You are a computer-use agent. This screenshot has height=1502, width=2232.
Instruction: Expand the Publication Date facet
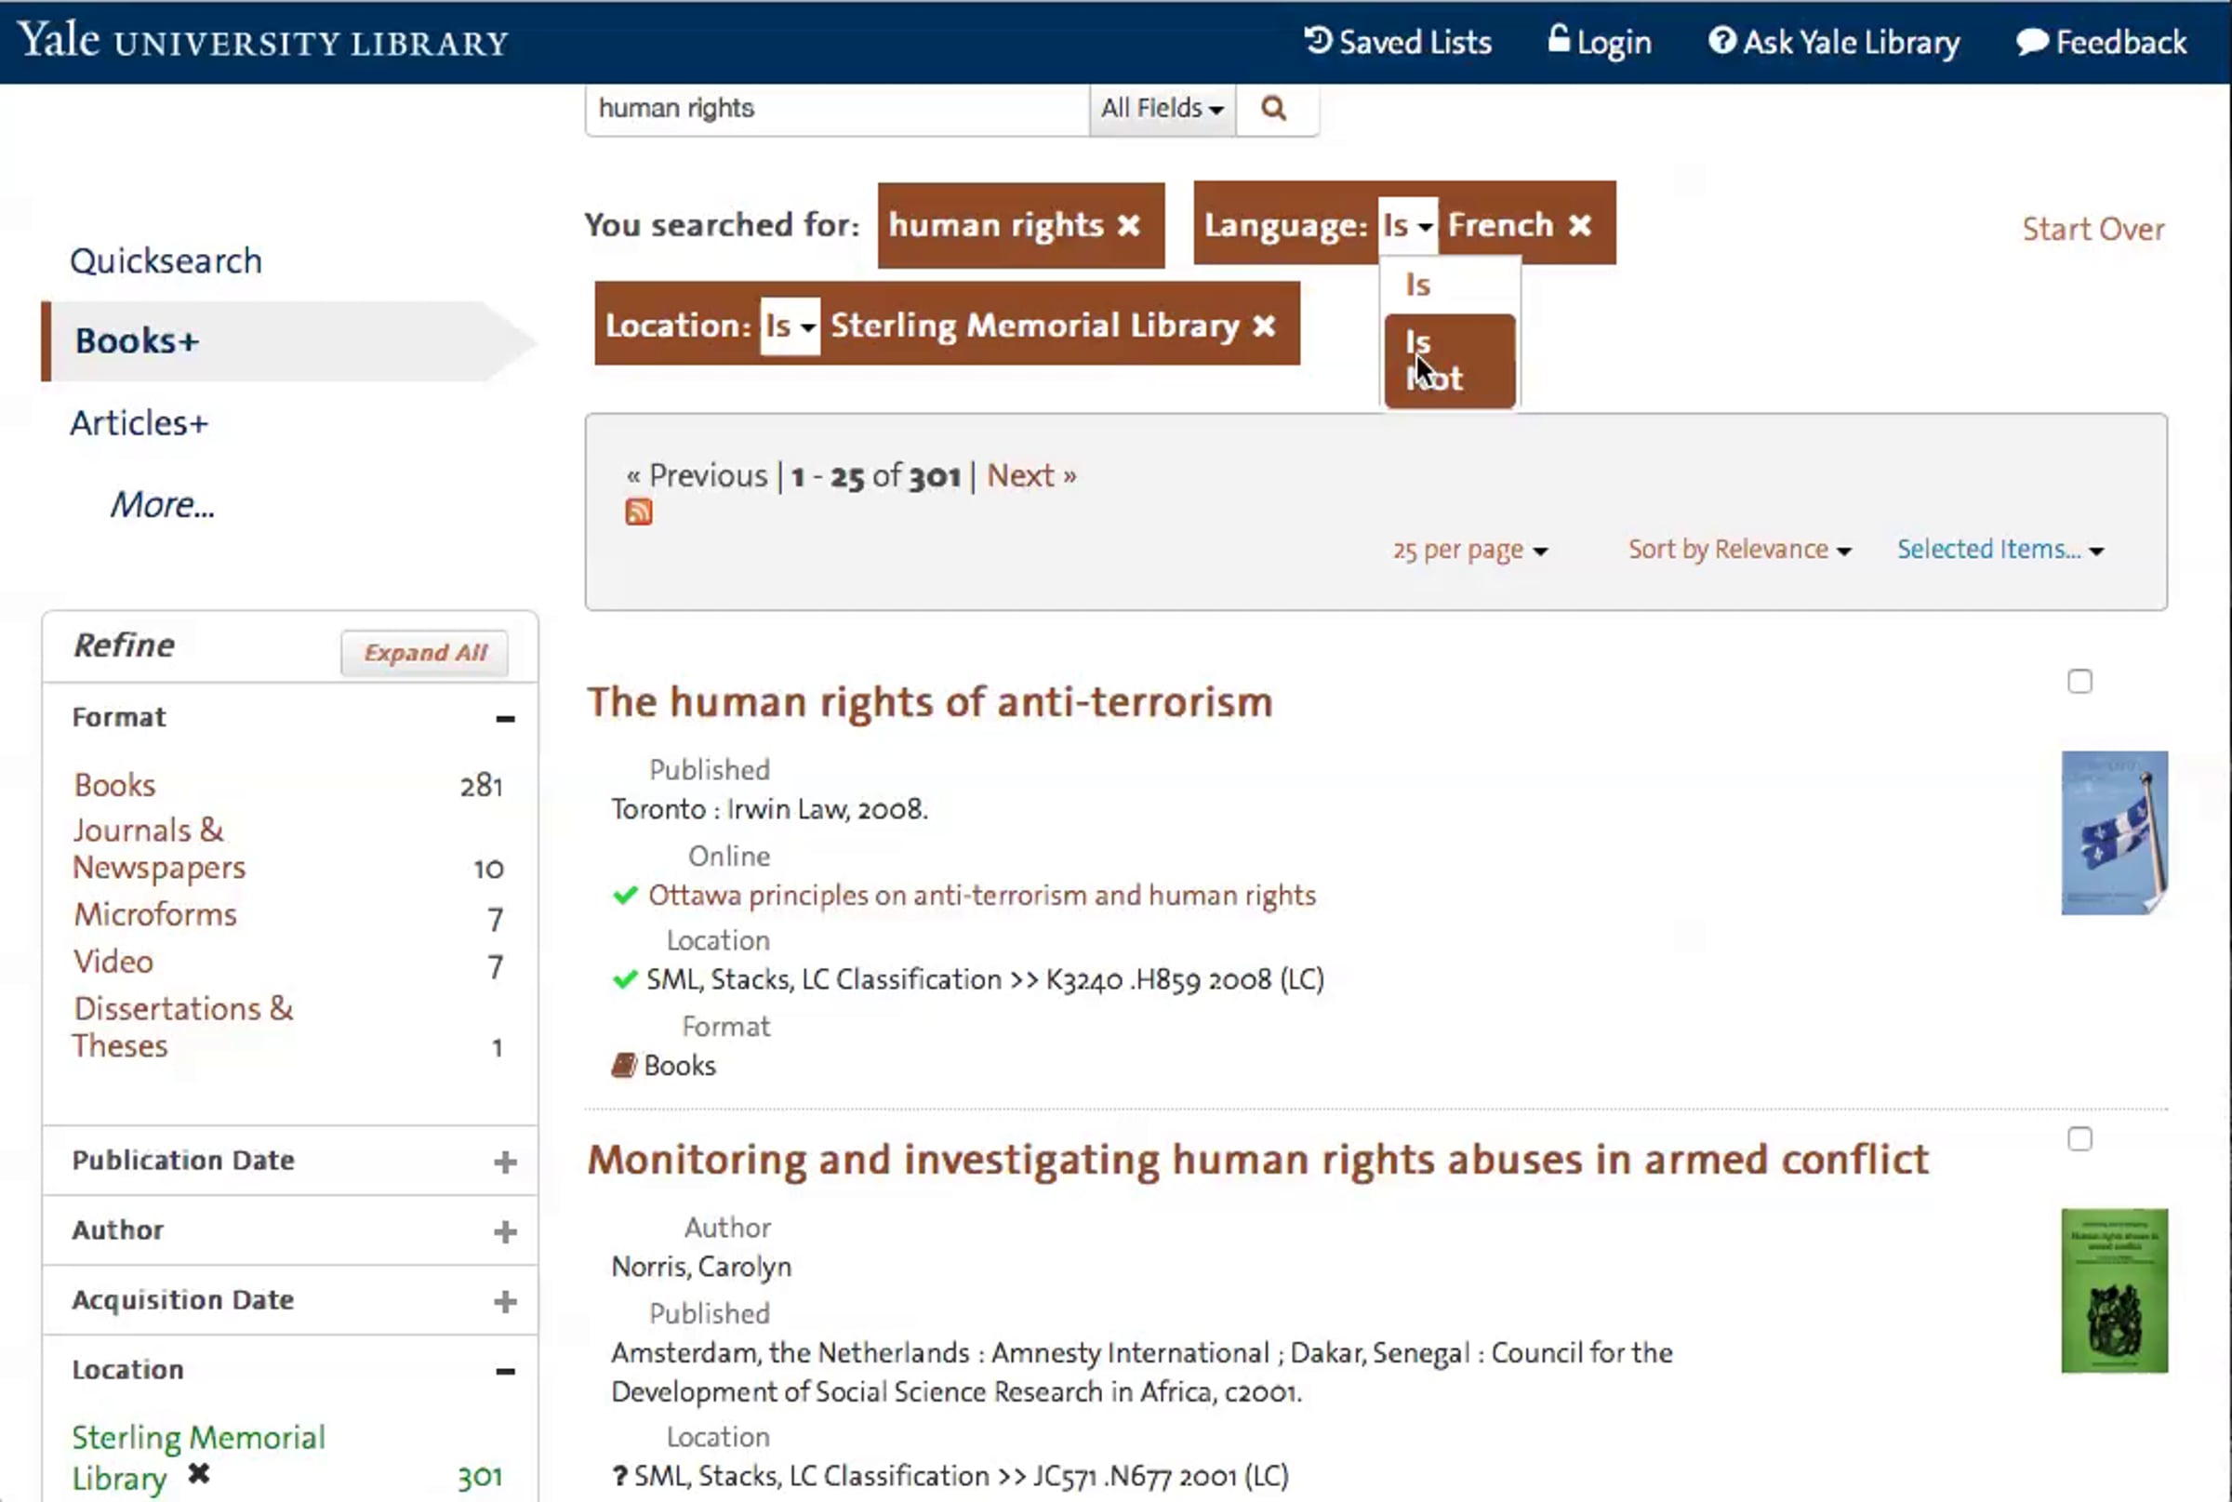(505, 1162)
